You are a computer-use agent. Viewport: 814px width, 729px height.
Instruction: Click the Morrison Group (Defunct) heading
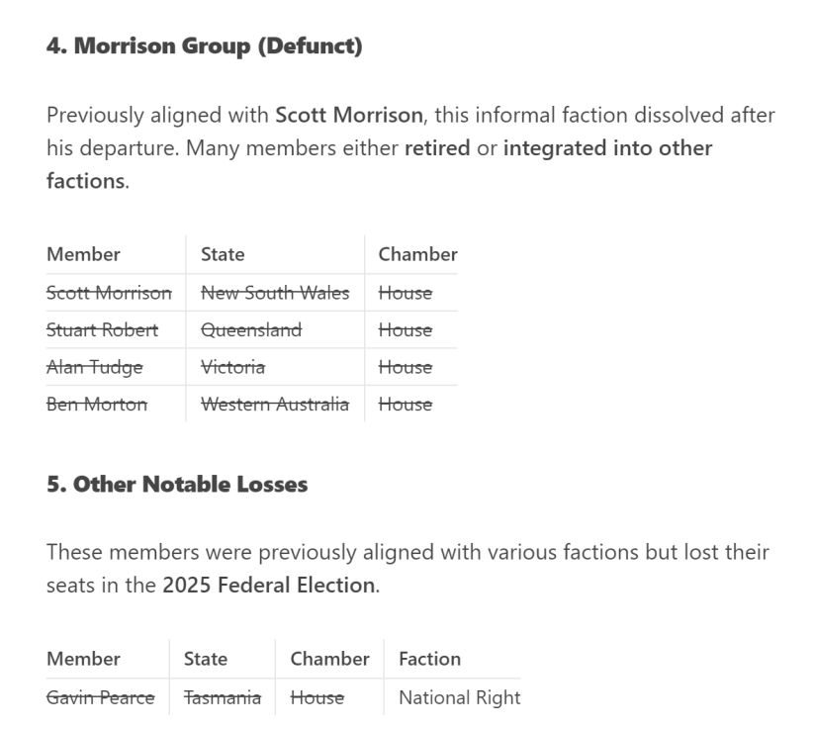(204, 46)
